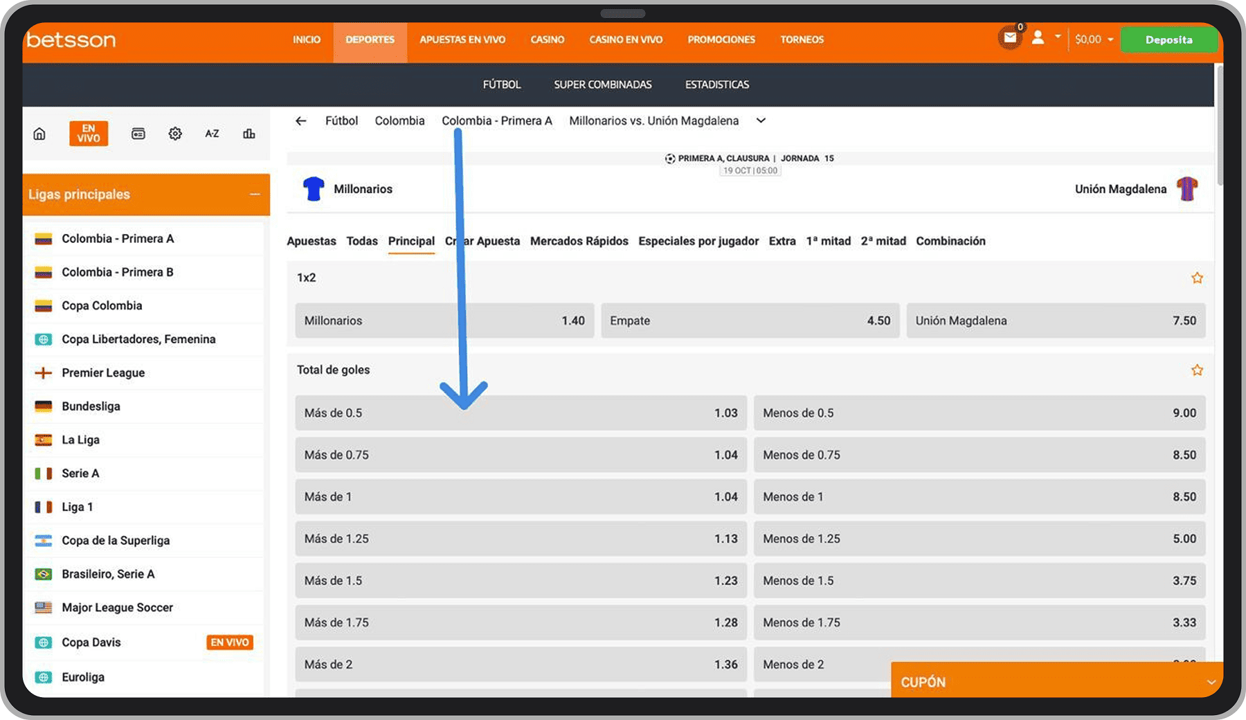This screenshot has height=720, width=1246.
Task: Select the Principal tab
Action: pyautogui.click(x=411, y=241)
